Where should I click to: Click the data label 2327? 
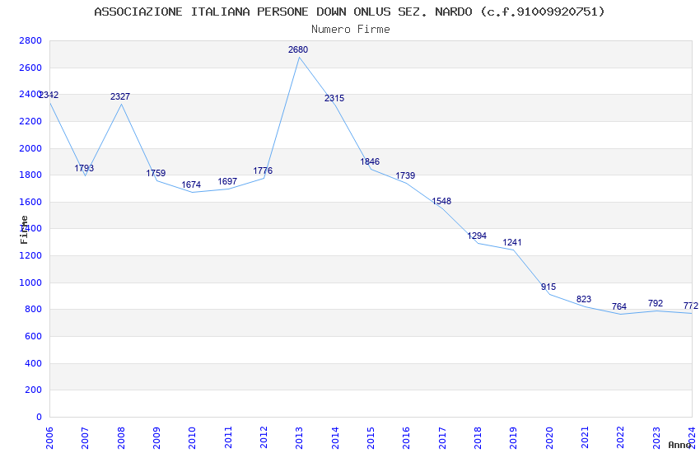pyautogui.click(x=120, y=96)
